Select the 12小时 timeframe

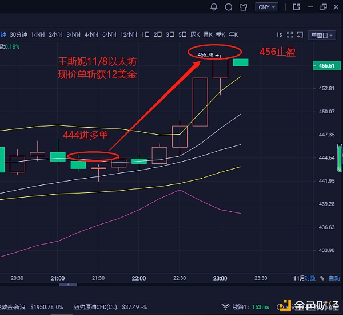[129, 34]
